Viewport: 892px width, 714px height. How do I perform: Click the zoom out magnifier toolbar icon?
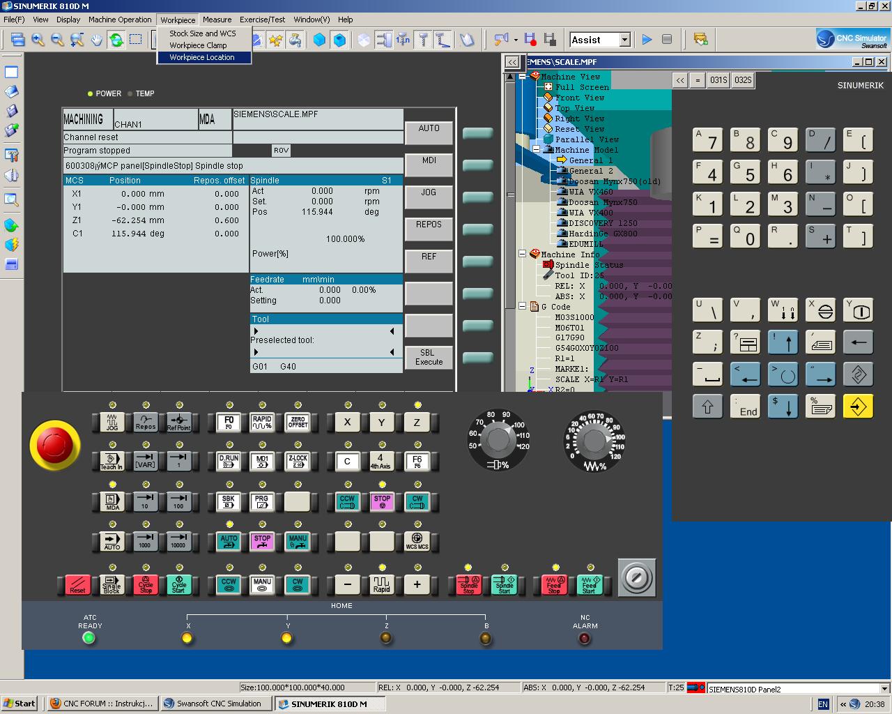tap(57, 40)
